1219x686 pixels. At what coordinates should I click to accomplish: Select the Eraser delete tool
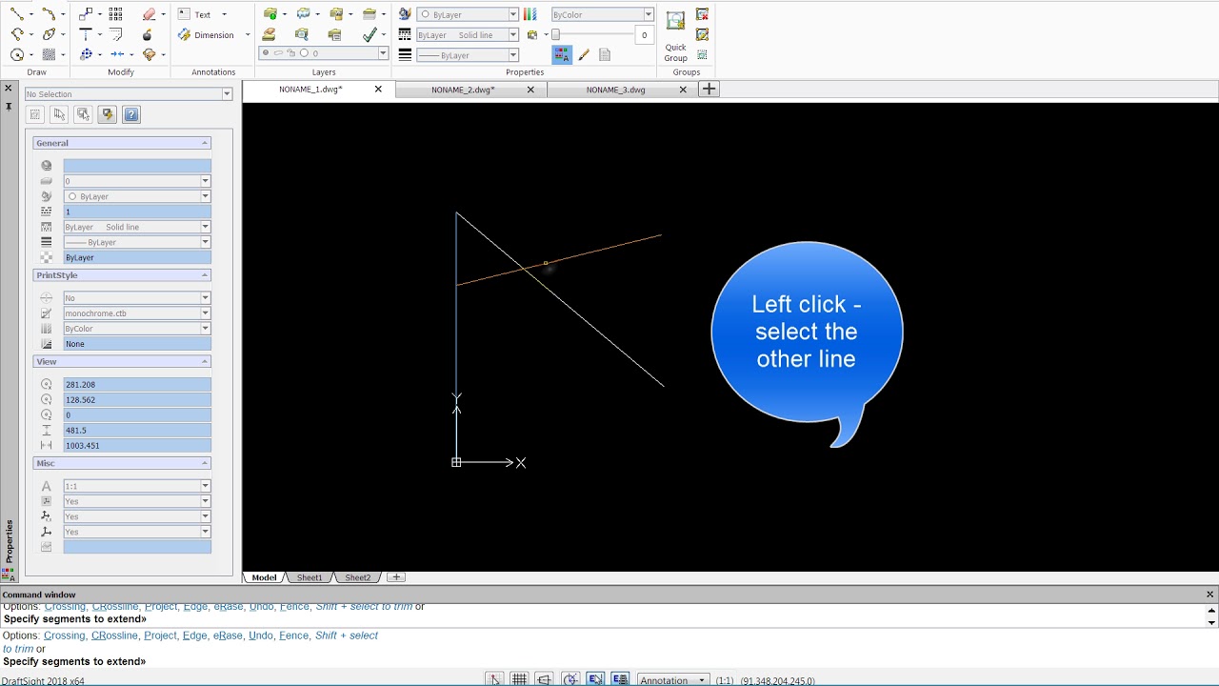(149, 14)
